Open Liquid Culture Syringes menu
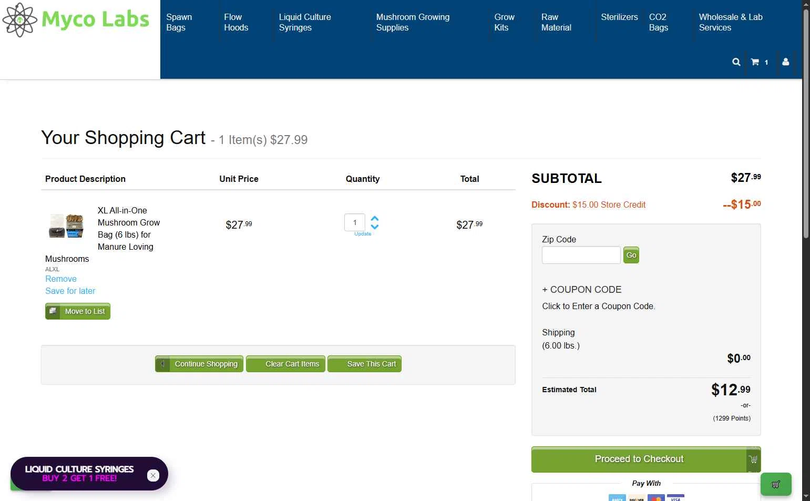The height and width of the screenshot is (501, 810). pos(305,22)
